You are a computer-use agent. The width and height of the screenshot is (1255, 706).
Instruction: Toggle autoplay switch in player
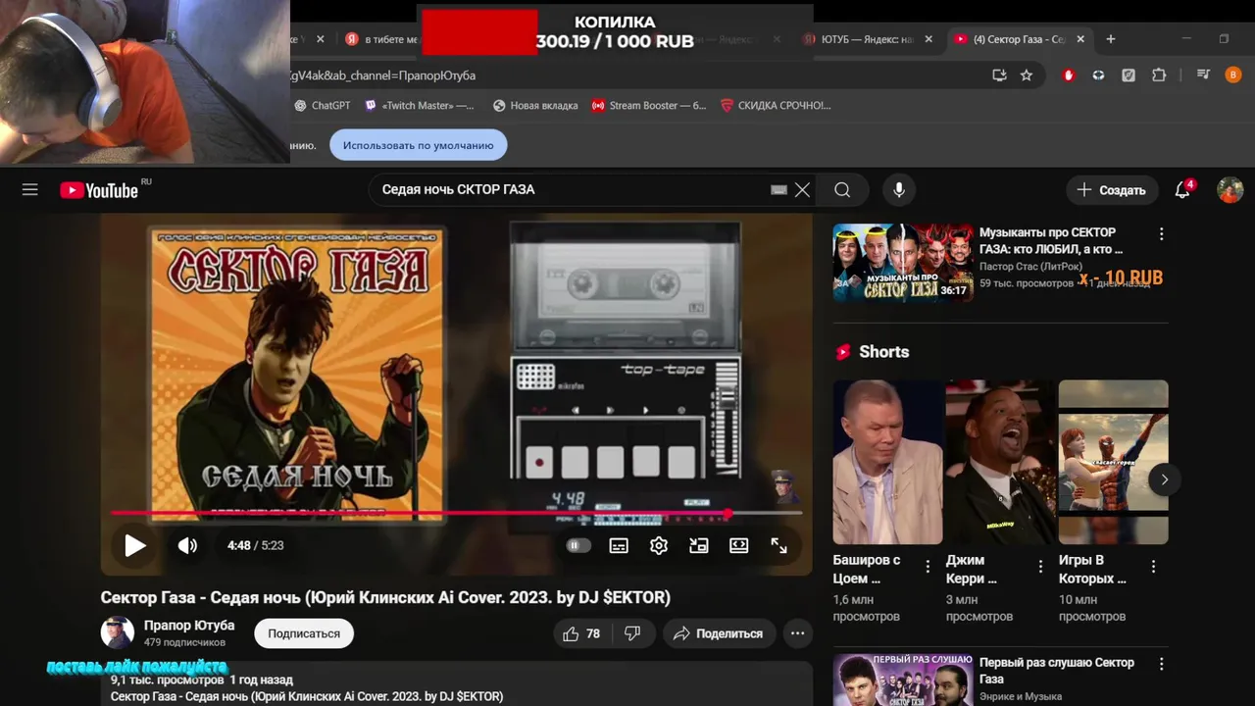pos(578,545)
